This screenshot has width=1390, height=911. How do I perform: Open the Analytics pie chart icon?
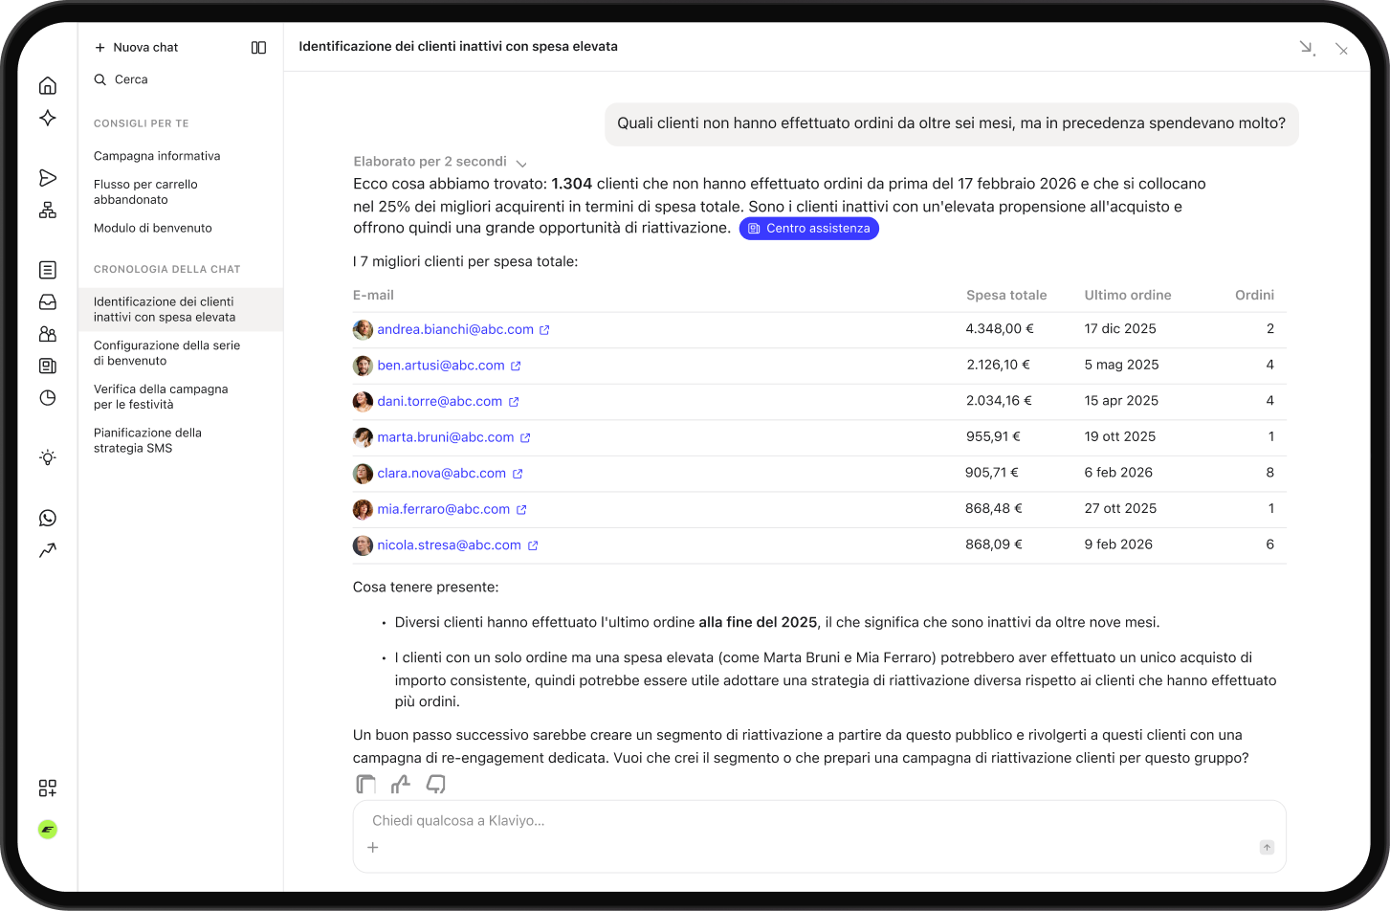pyautogui.click(x=48, y=398)
